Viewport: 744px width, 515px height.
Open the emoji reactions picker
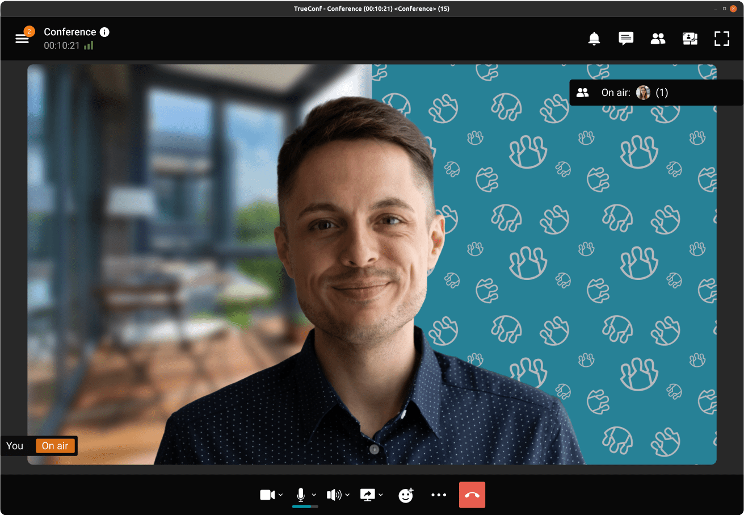click(406, 495)
